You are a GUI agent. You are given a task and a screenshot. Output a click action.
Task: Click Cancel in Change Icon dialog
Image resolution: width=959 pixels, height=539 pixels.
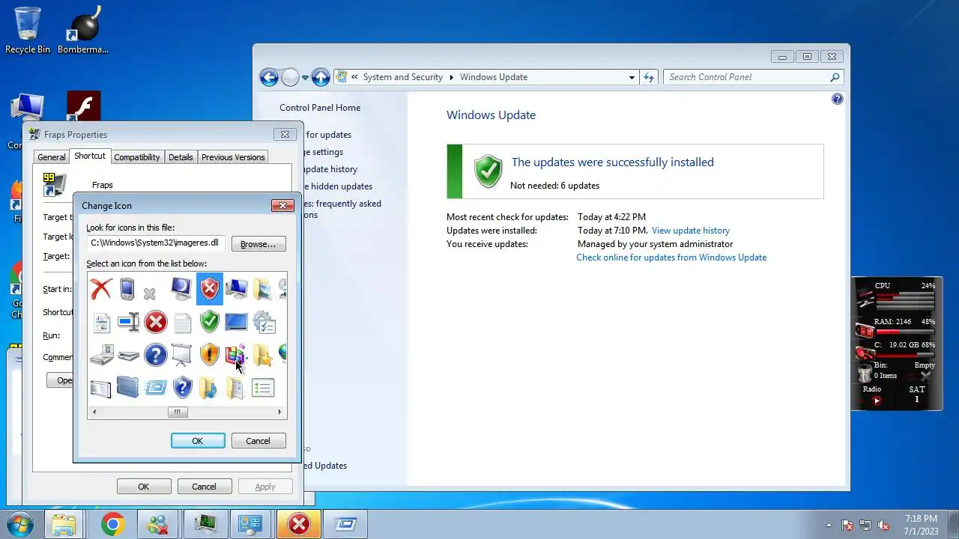coord(258,441)
